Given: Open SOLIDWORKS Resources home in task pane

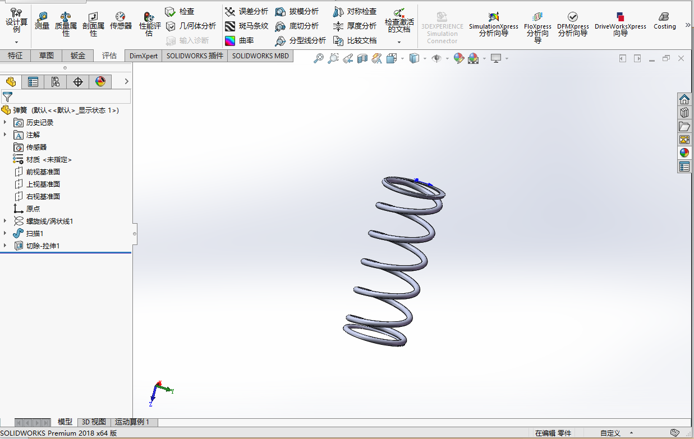Looking at the screenshot, I should [684, 100].
